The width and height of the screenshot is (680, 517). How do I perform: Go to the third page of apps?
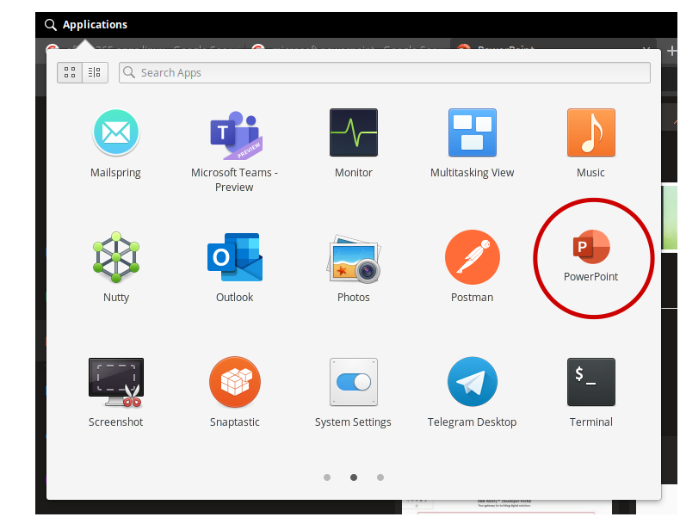click(x=380, y=477)
